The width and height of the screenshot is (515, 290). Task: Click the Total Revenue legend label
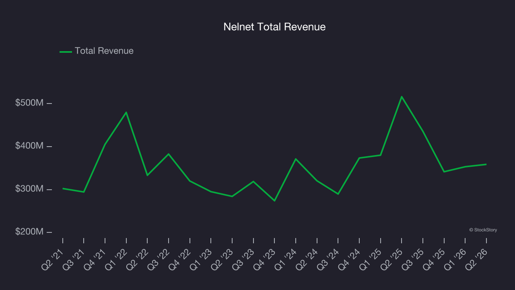tap(104, 51)
